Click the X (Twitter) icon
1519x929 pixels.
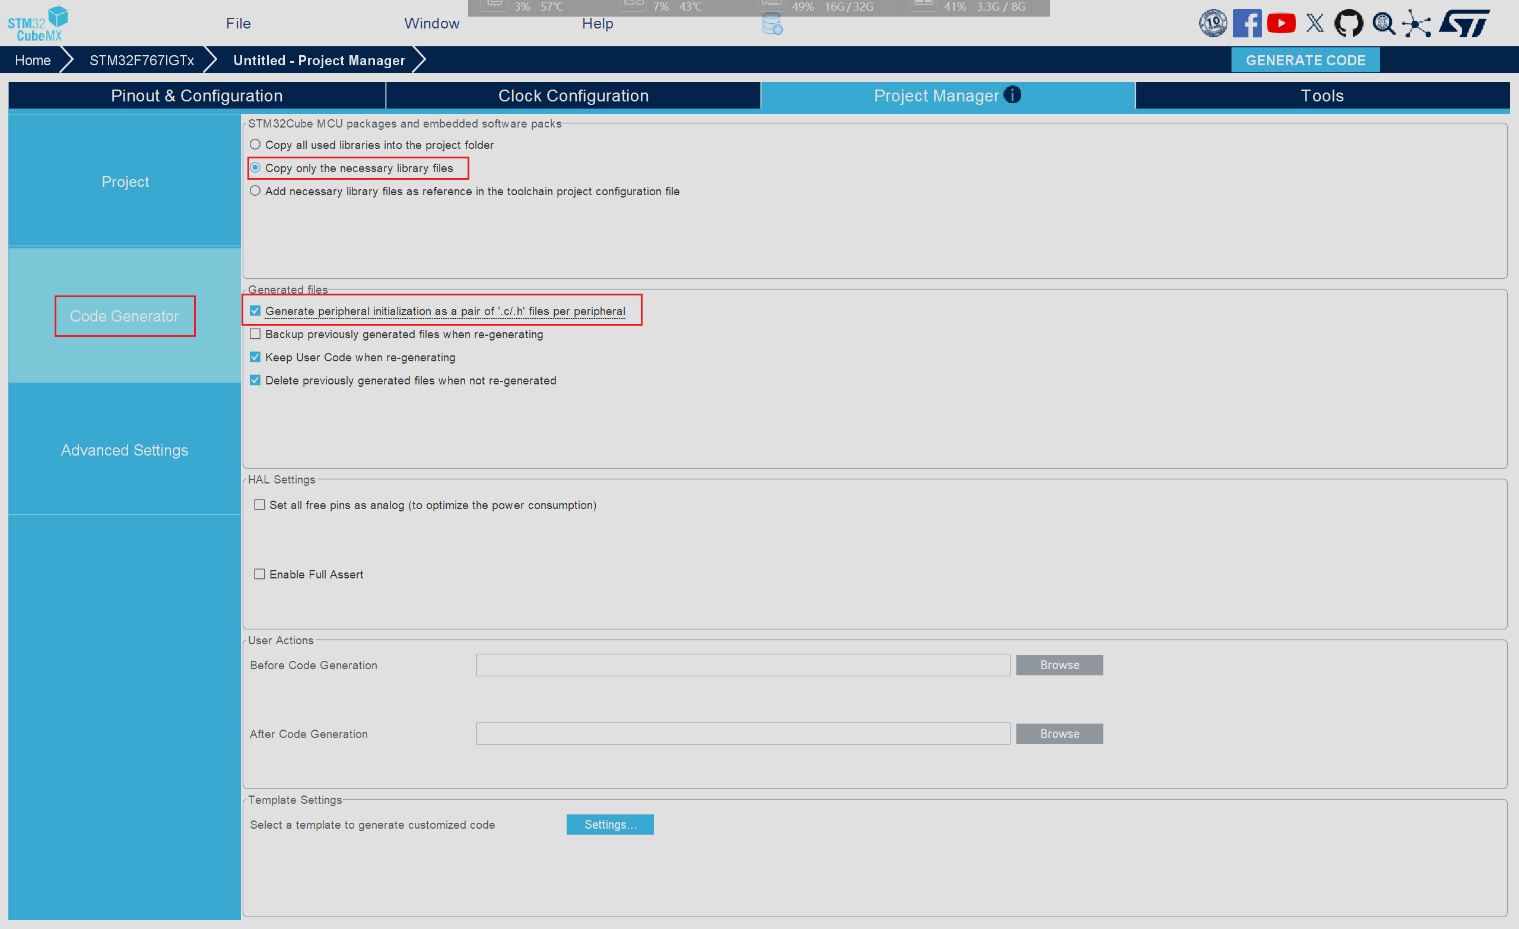pos(1314,23)
